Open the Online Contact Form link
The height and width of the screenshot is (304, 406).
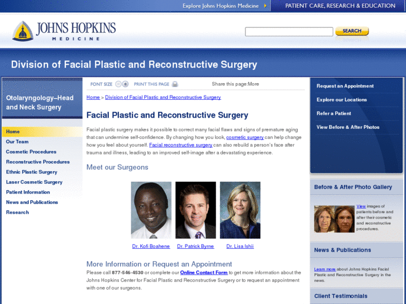(x=204, y=272)
